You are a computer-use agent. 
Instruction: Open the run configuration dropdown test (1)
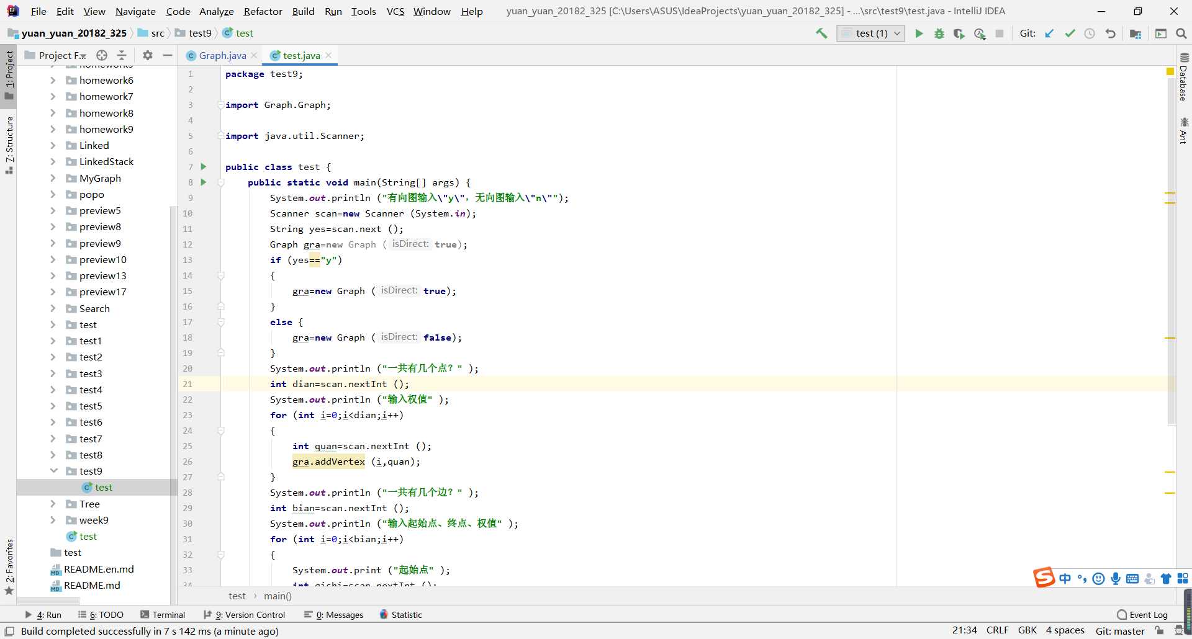click(870, 34)
